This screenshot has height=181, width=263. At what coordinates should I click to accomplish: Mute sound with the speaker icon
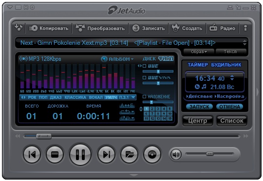pos(176,155)
